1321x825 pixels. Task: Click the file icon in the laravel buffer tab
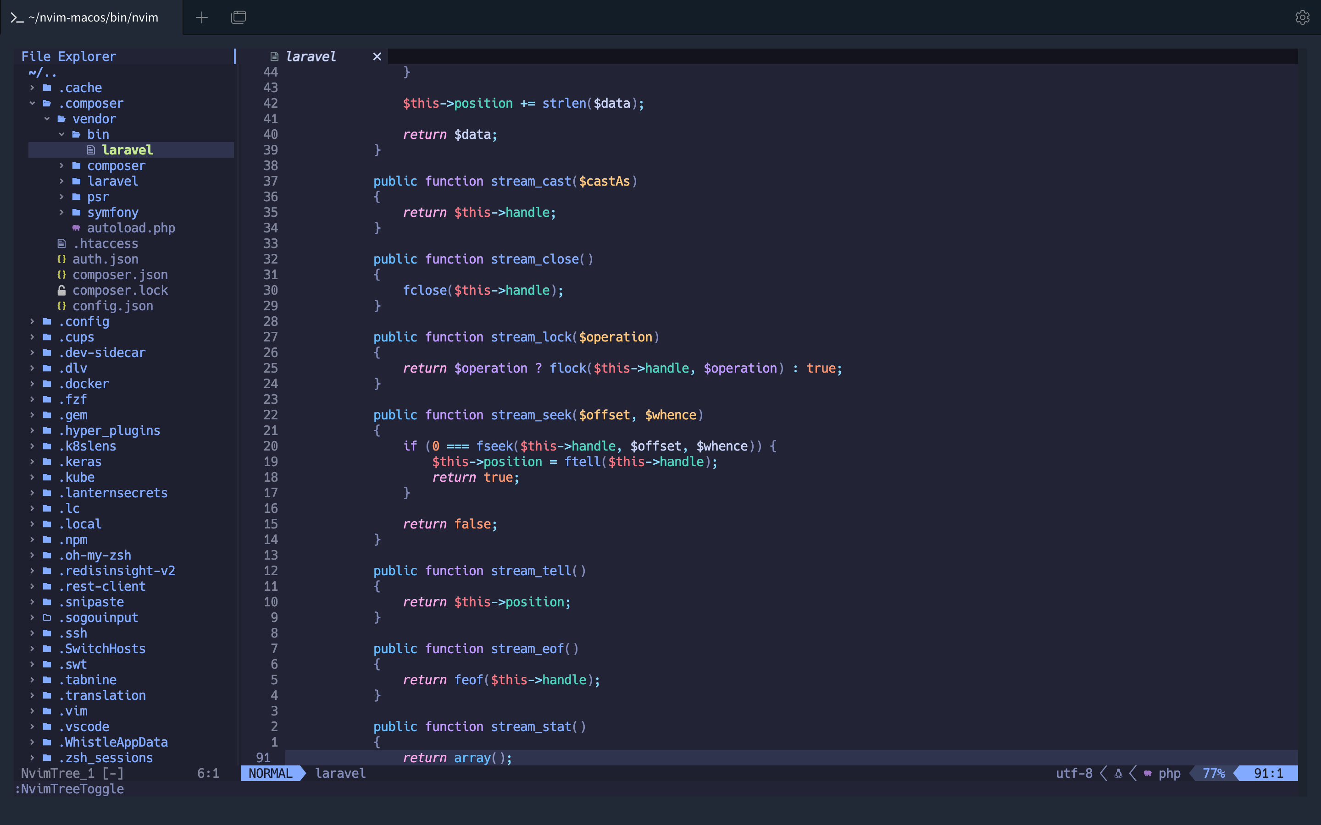pyautogui.click(x=274, y=57)
